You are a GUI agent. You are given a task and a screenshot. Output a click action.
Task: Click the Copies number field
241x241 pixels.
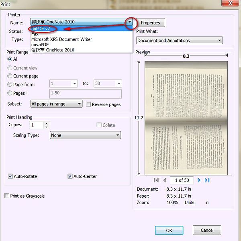coord(37,125)
